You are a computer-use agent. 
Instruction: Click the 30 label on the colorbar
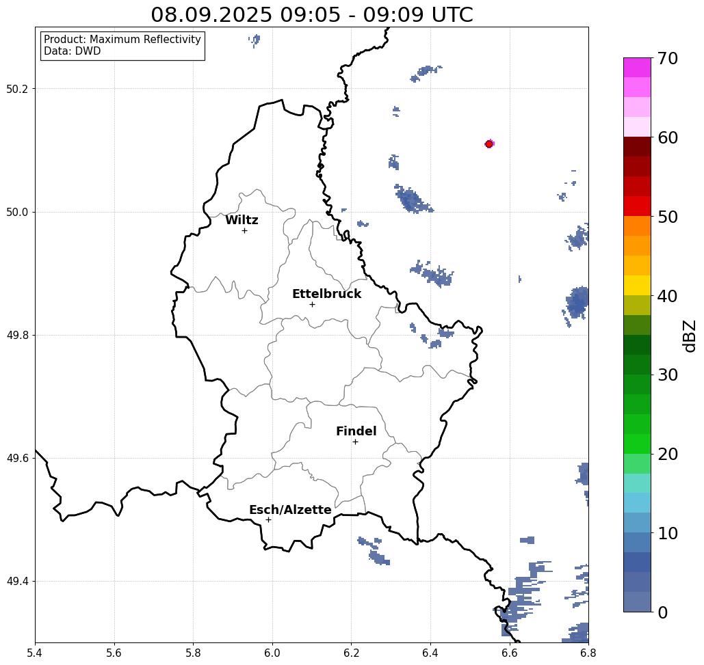pyautogui.click(x=667, y=375)
